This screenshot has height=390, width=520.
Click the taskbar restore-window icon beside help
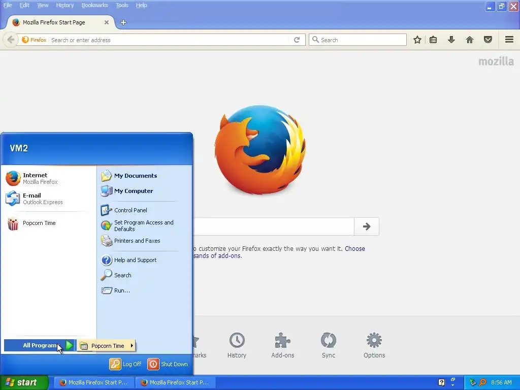coord(452,380)
